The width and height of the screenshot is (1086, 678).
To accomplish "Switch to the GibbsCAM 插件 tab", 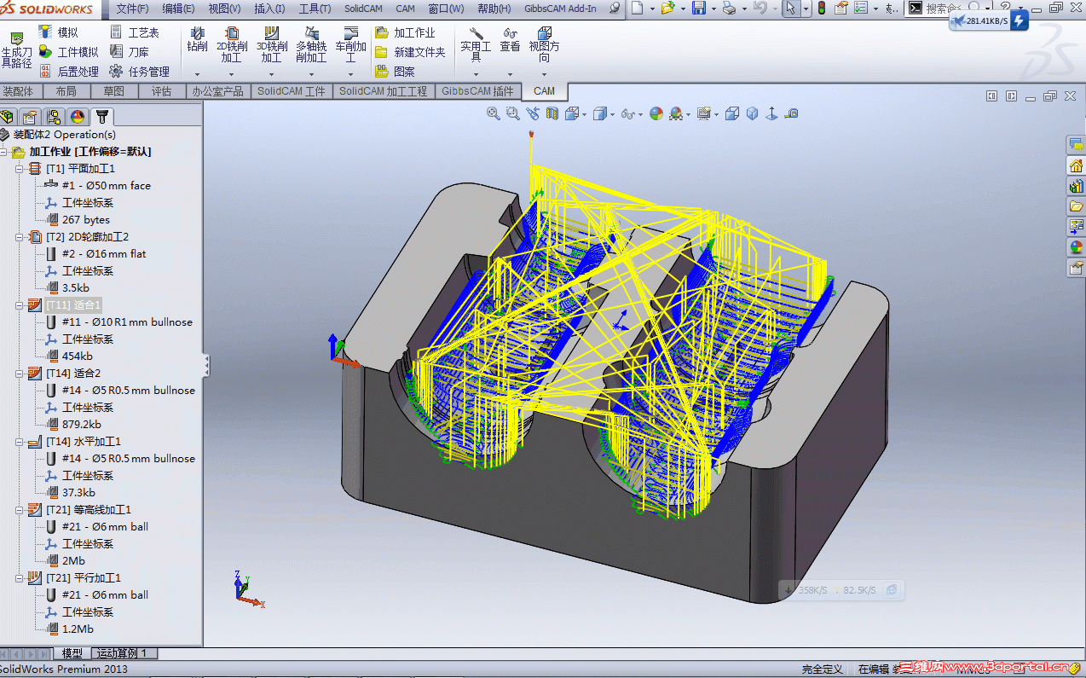I will 477,91.
